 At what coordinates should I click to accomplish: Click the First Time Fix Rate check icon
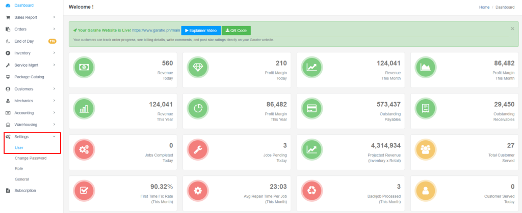[84, 191]
